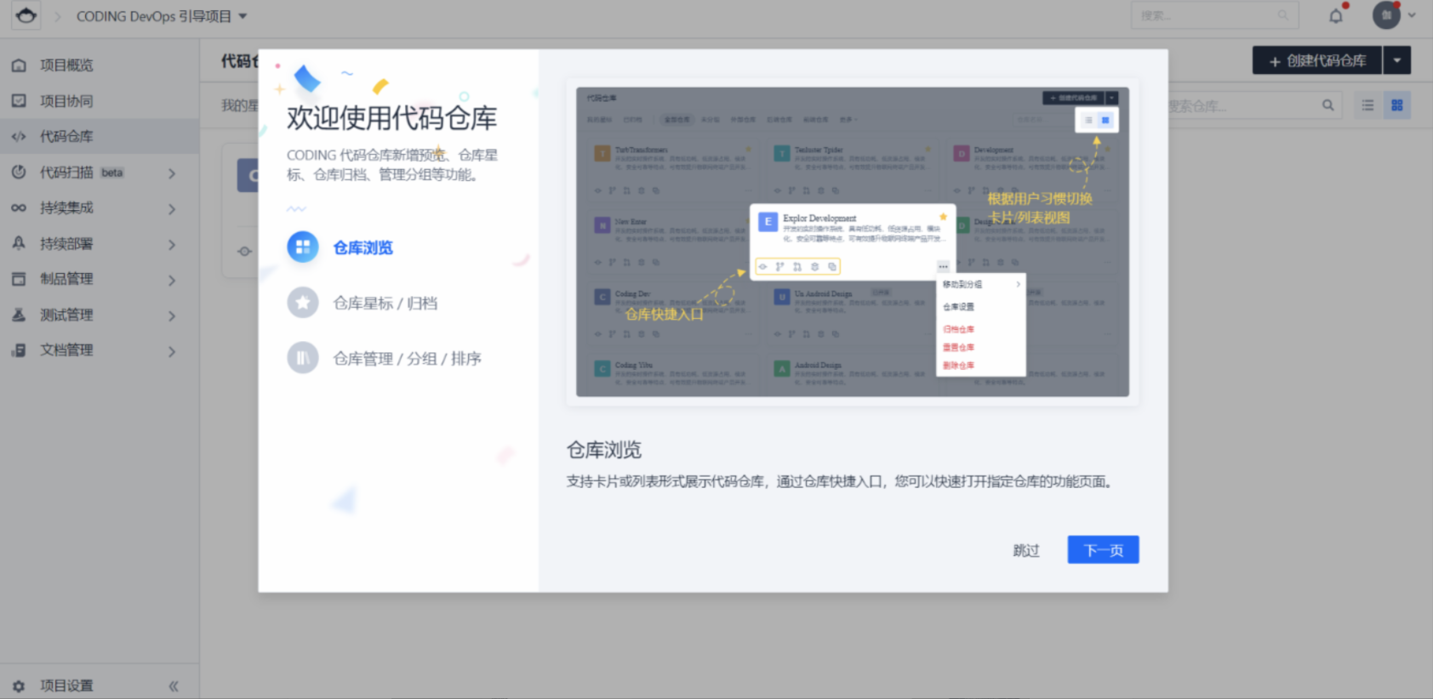Open 项目概览 in the sidebar

100,65
